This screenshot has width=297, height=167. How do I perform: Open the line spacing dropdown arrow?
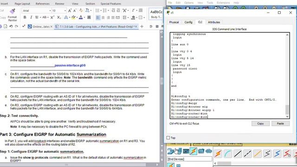[x=128, y=18]
